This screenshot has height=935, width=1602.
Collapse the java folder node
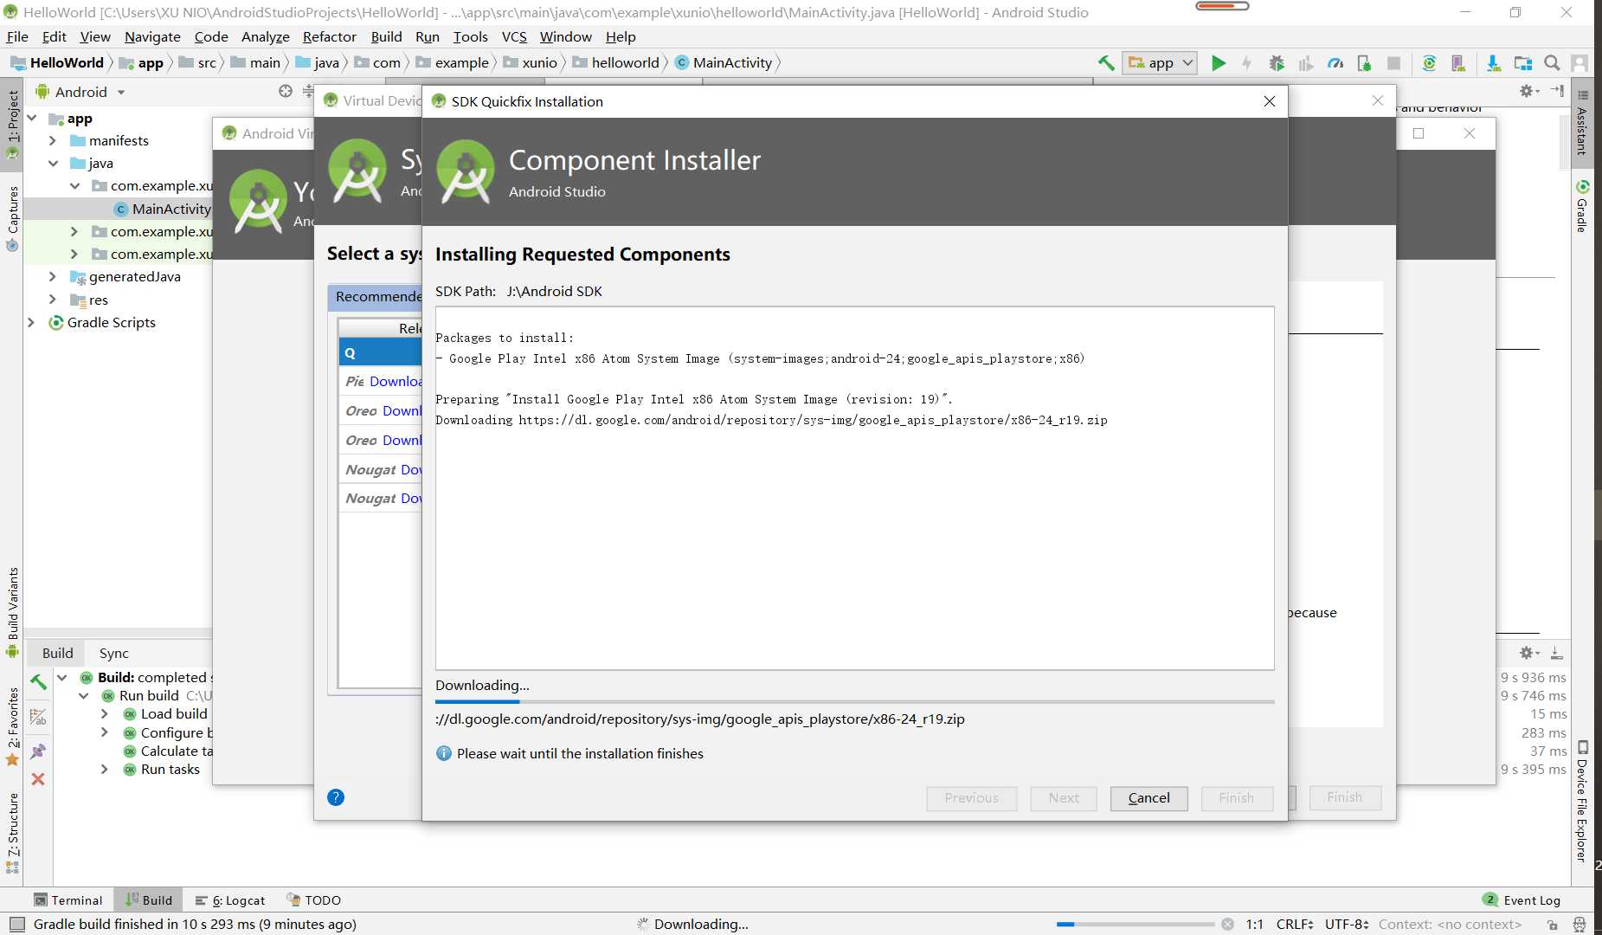pyautogui.click(x=53, y=163)
